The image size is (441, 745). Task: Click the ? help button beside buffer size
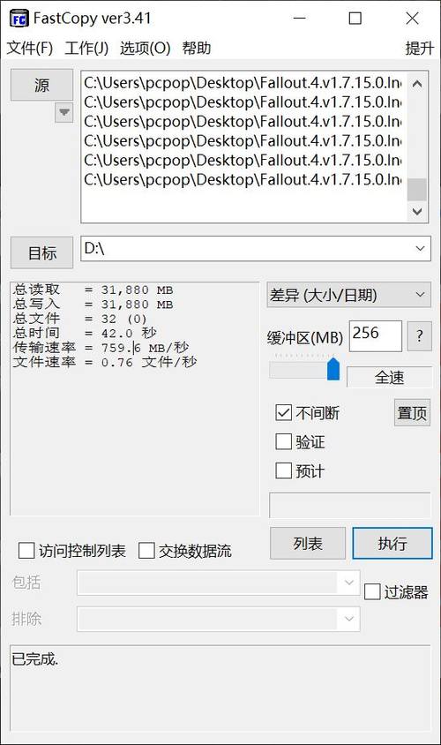[419, 336]
